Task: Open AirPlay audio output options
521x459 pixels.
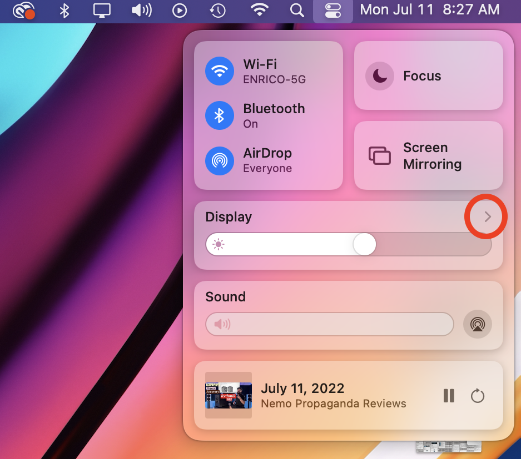Action: point(478,324)
